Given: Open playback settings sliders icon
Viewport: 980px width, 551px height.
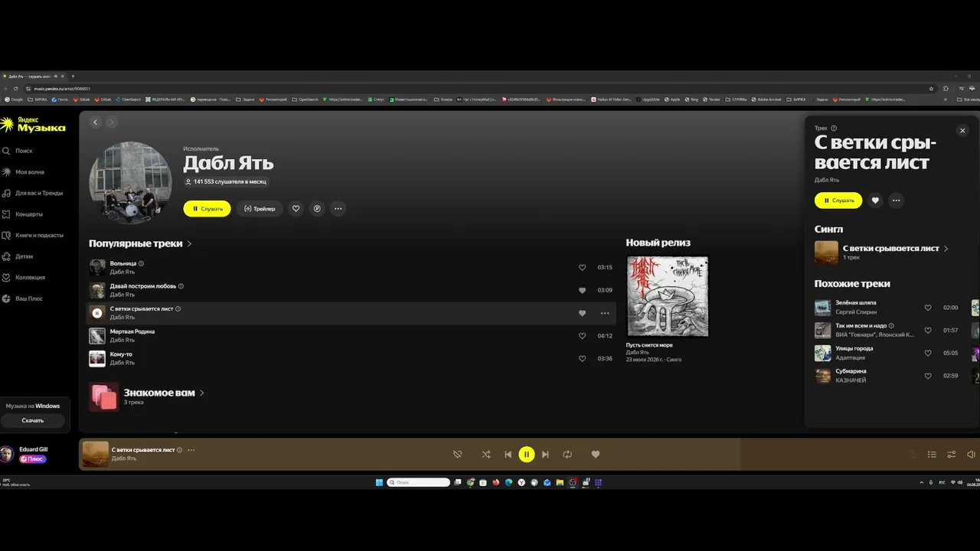Looking at the screenshot, I should (x=952, y=455).
